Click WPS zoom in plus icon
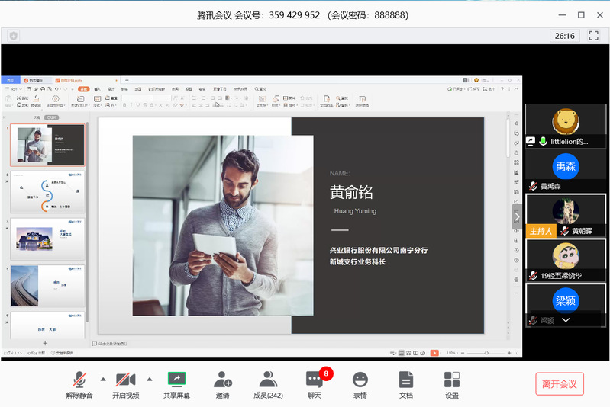The image size is (610, 407). point(509,353)
